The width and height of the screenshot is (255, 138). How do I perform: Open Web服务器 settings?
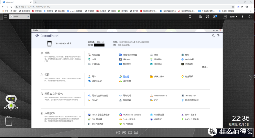point(157,115)
